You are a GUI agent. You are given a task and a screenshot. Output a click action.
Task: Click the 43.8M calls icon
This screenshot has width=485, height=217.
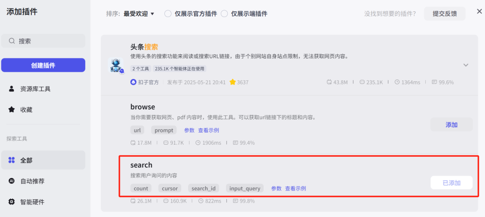pyautogui.click(x=329, y=82)
